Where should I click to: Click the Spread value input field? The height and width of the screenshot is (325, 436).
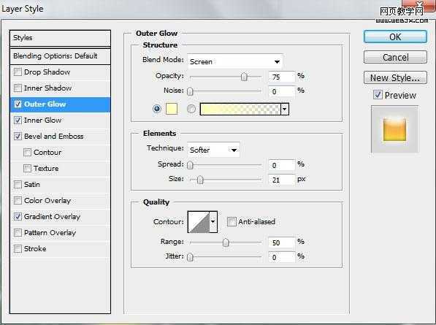[x=281, y=165]
